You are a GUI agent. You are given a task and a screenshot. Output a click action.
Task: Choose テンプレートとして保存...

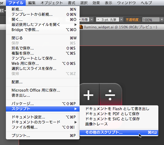43,58
